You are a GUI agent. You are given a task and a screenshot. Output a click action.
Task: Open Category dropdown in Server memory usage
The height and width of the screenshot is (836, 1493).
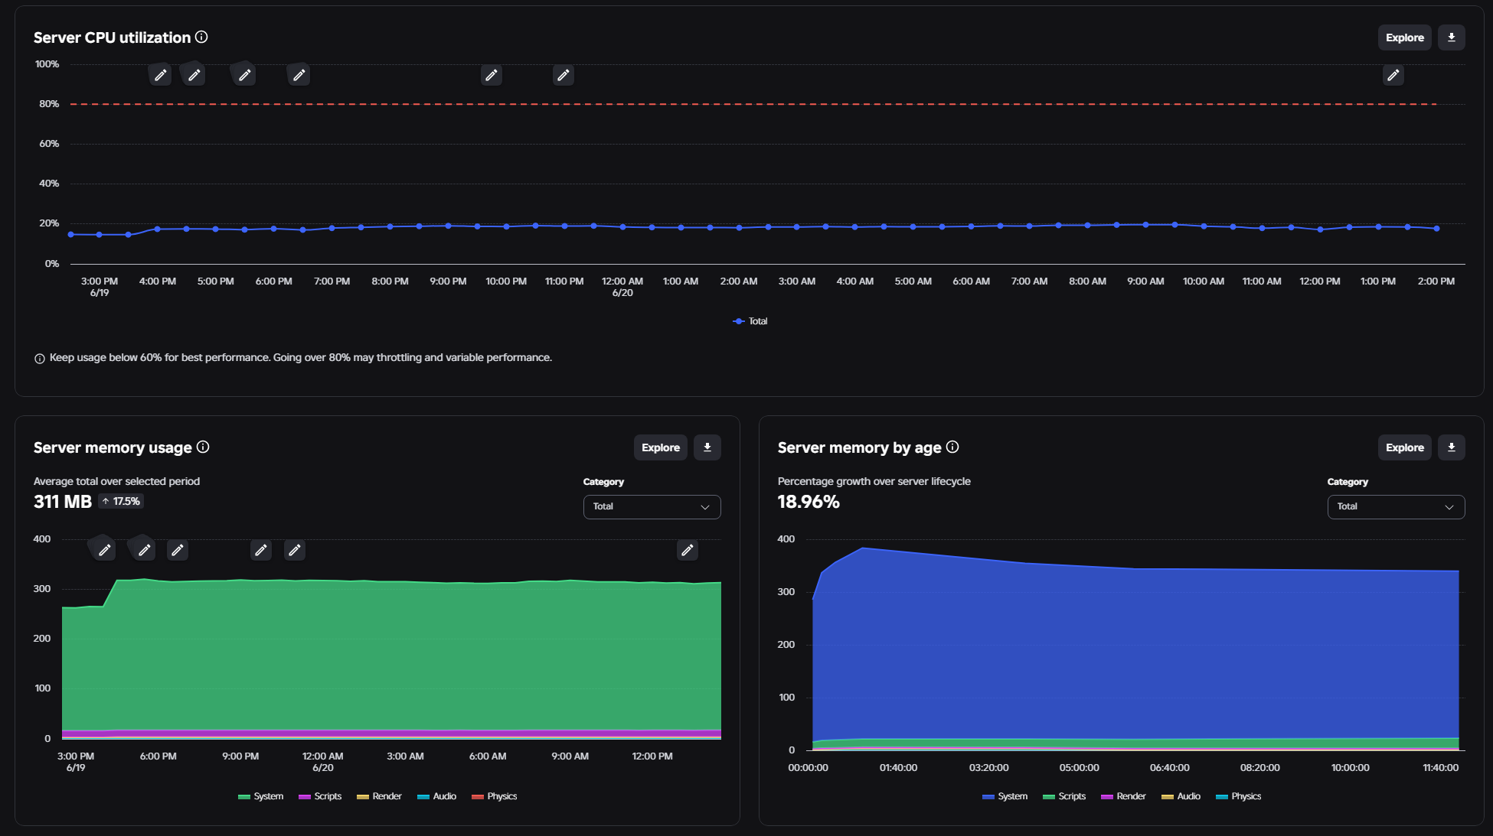[652, 506]
